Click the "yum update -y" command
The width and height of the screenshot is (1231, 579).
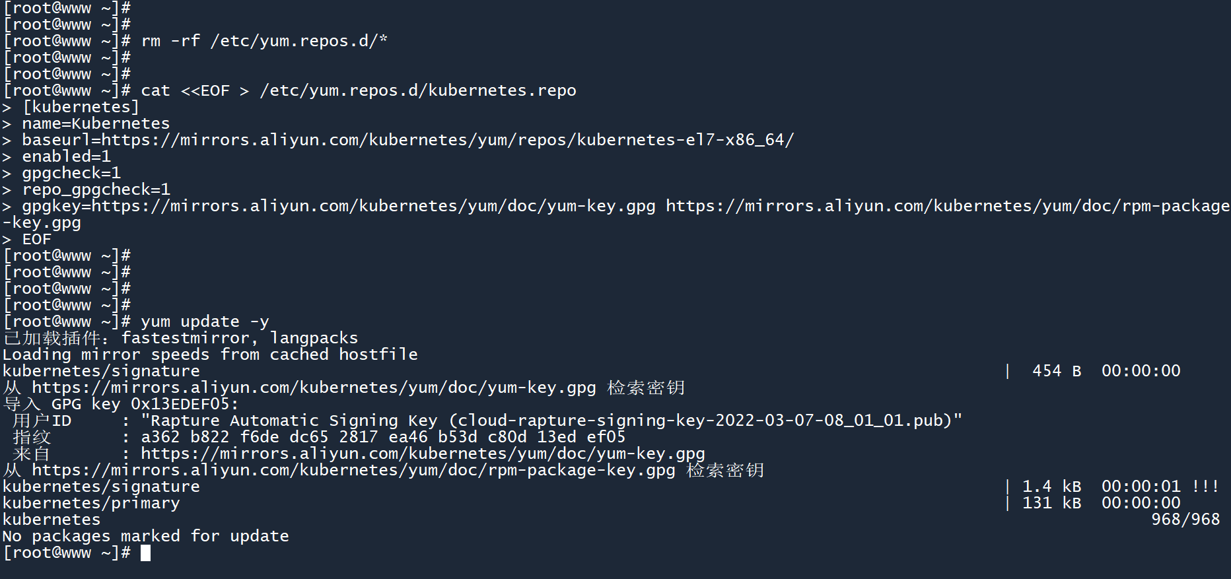205,322
